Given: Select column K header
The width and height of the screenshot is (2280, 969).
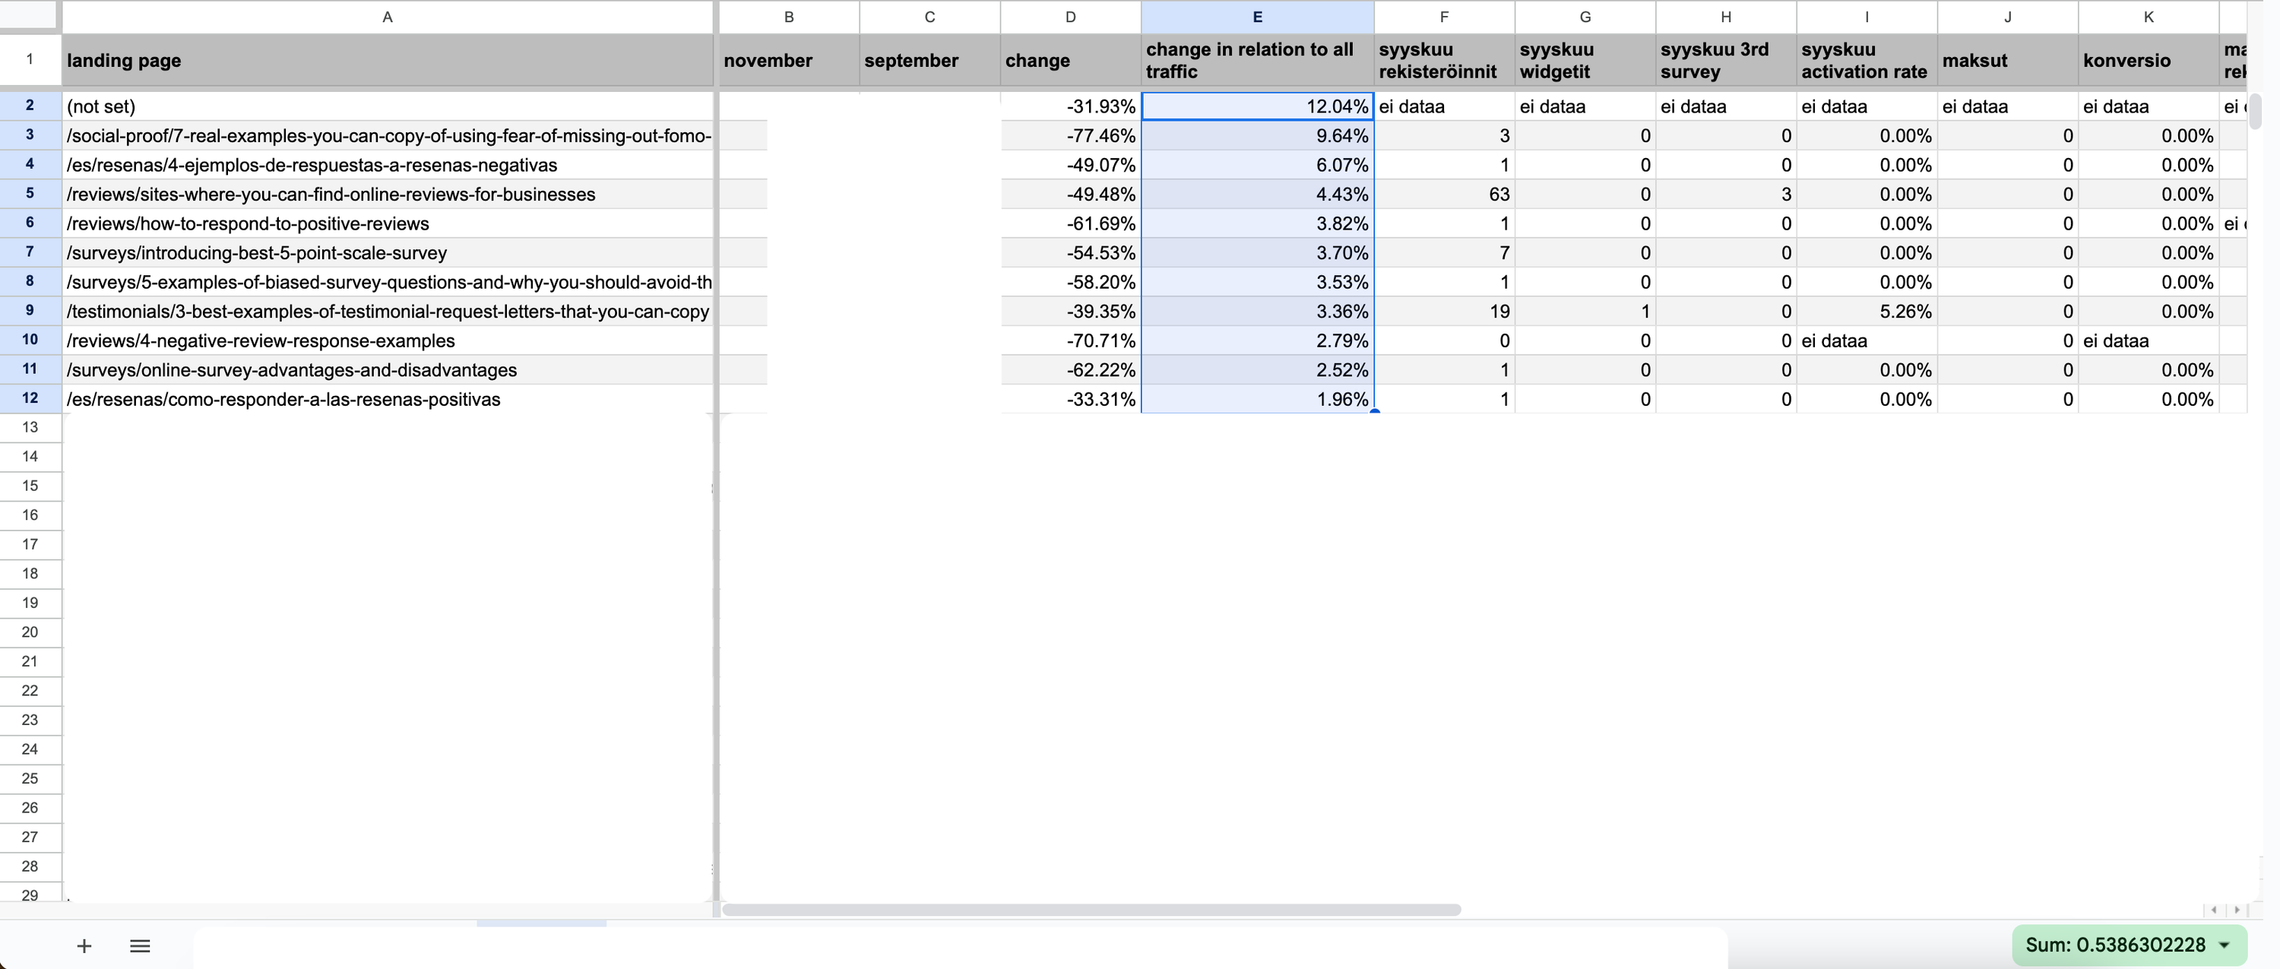Looking at the screenshot, I should [x=2148, y=17].
